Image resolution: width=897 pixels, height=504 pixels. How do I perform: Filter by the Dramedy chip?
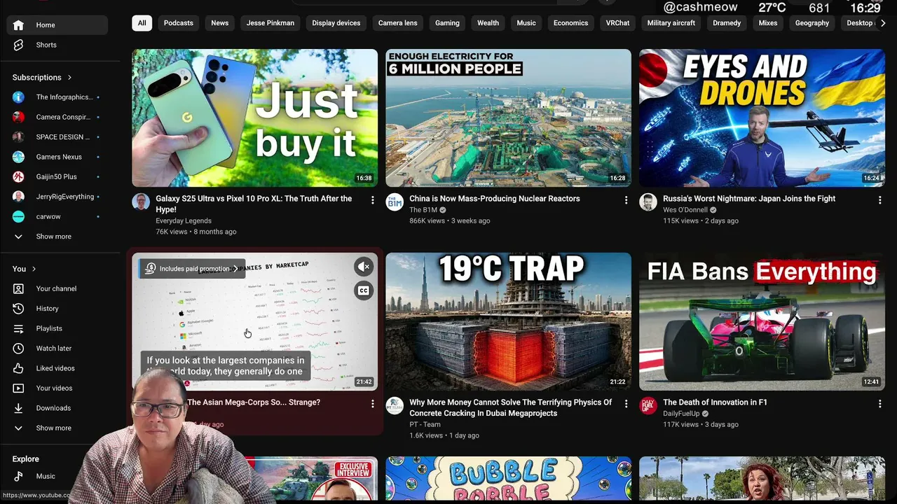point(727,23)
